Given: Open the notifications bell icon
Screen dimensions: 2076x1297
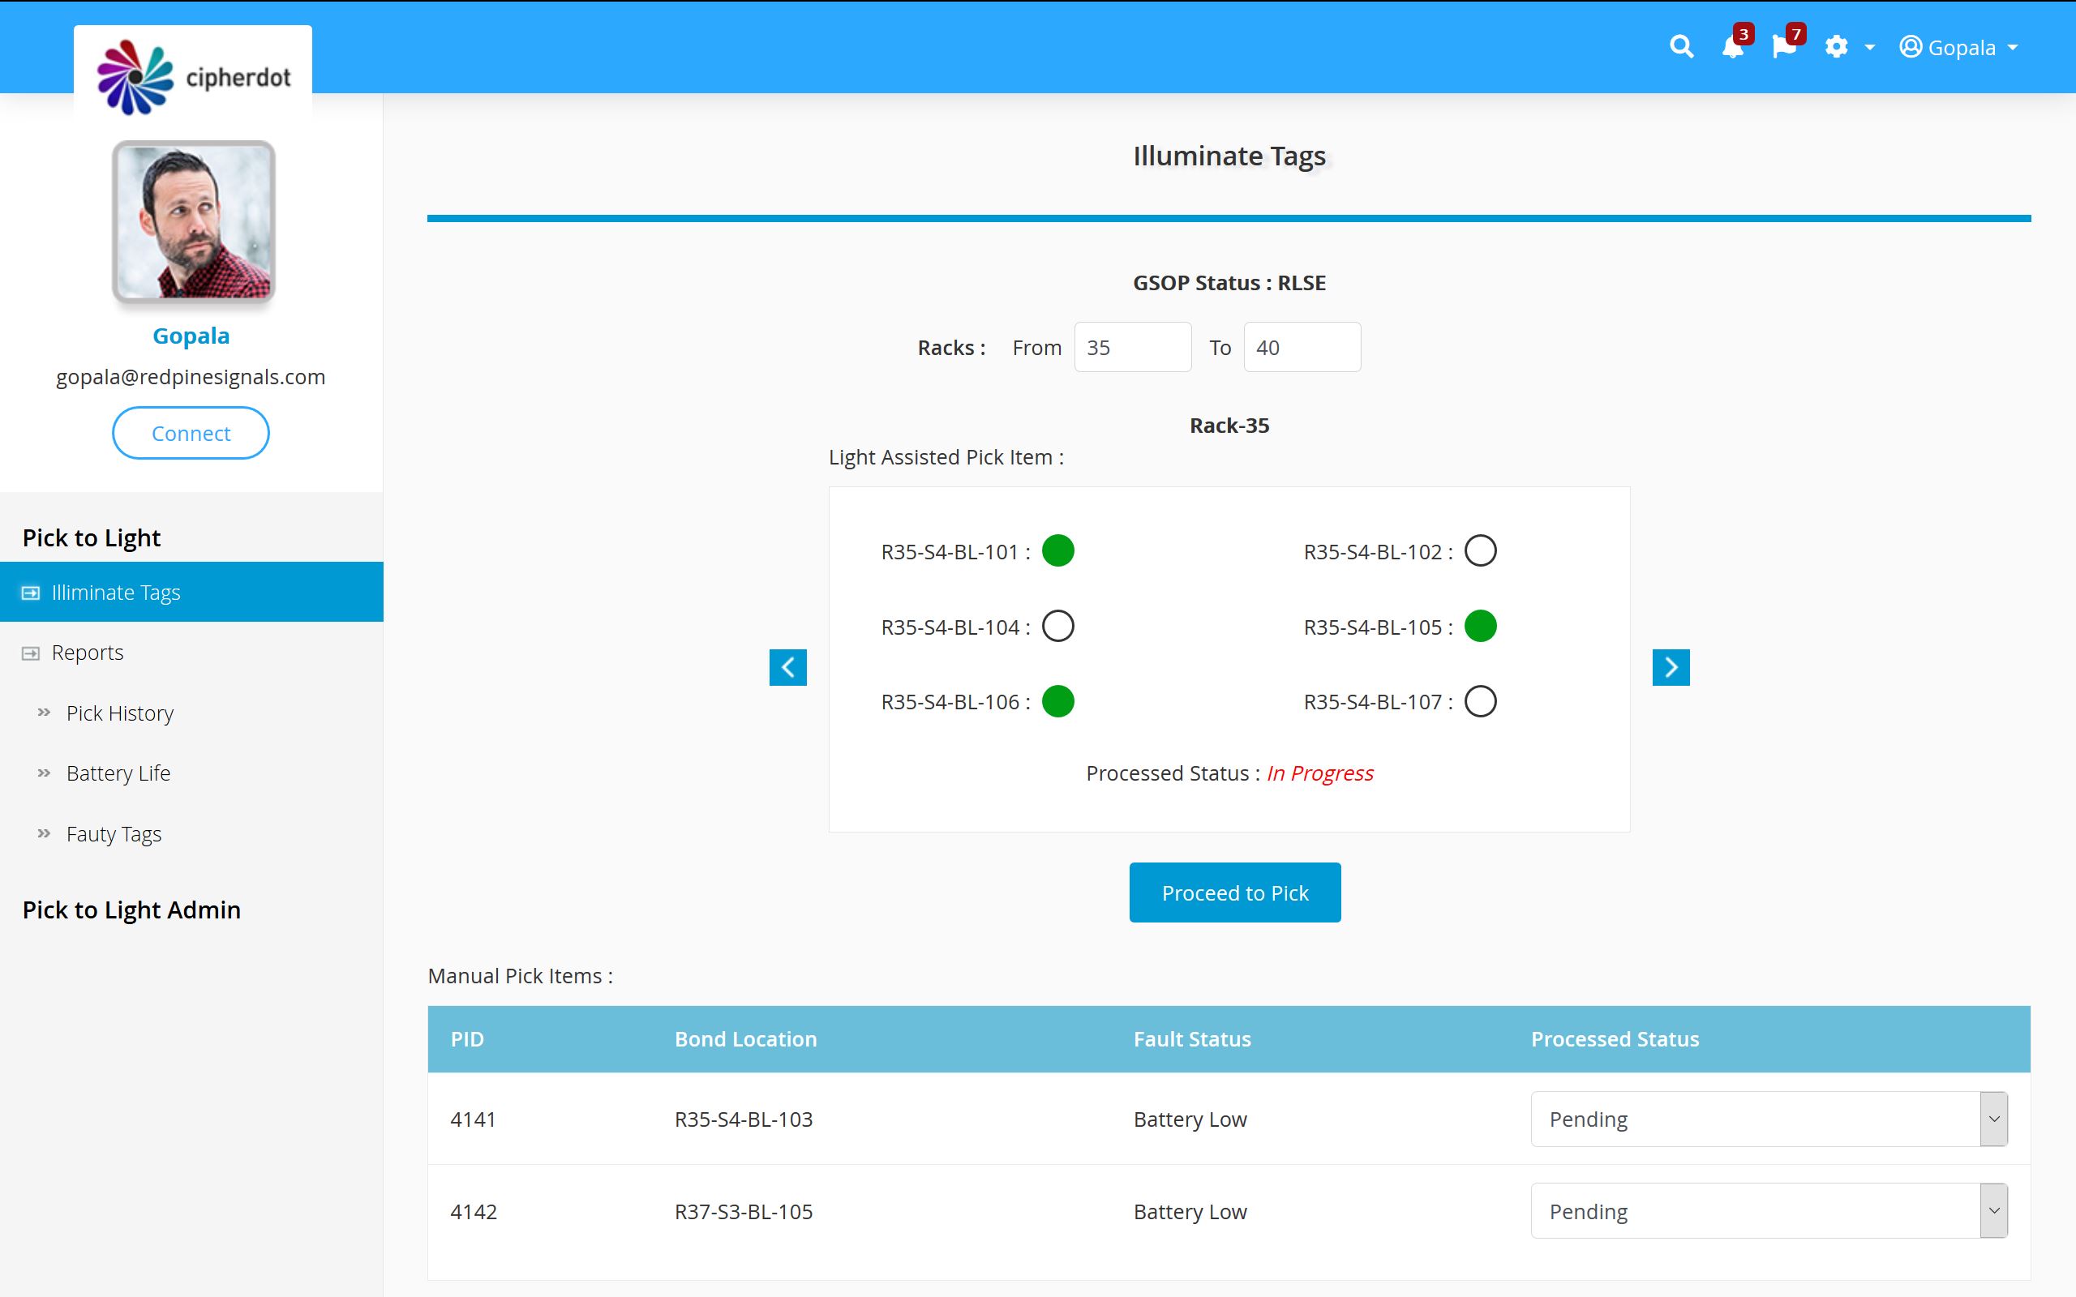Looking at the screenshot, I should point(1732,46).
